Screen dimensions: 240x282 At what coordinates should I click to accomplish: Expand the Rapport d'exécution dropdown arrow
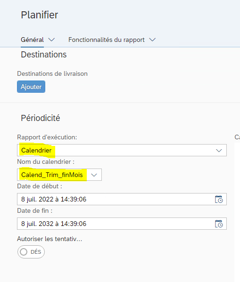pyautogui.click(x=219, y=150)
